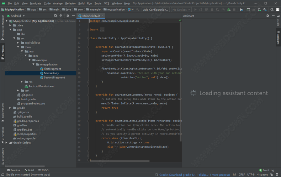281x177 pixels.
Task: Collapse the app folder arrow
Action: [10, 30]
